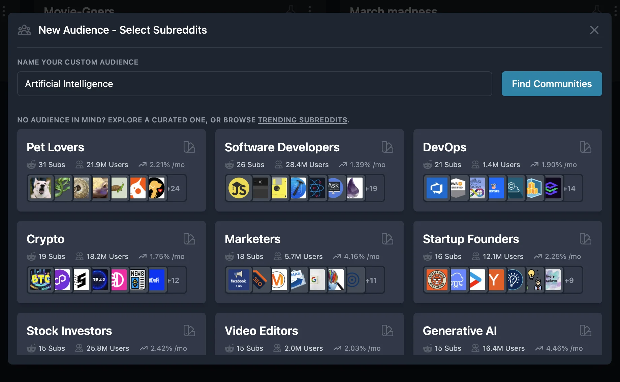Click the Google subreddit icon in Marketers
The height and width of the screenshot is (382, 620).
click(x=317, y=280)
